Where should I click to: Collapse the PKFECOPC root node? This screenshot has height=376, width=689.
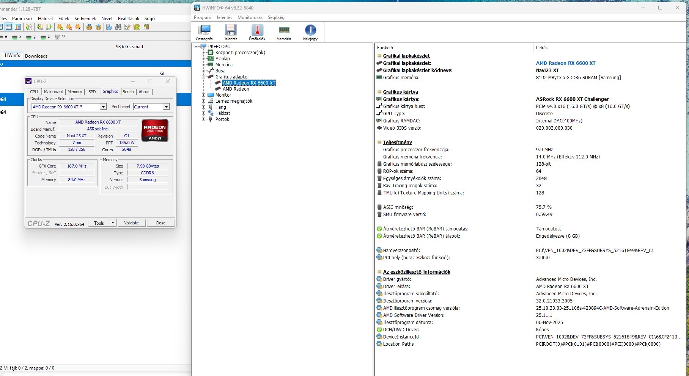click(197, 47)
